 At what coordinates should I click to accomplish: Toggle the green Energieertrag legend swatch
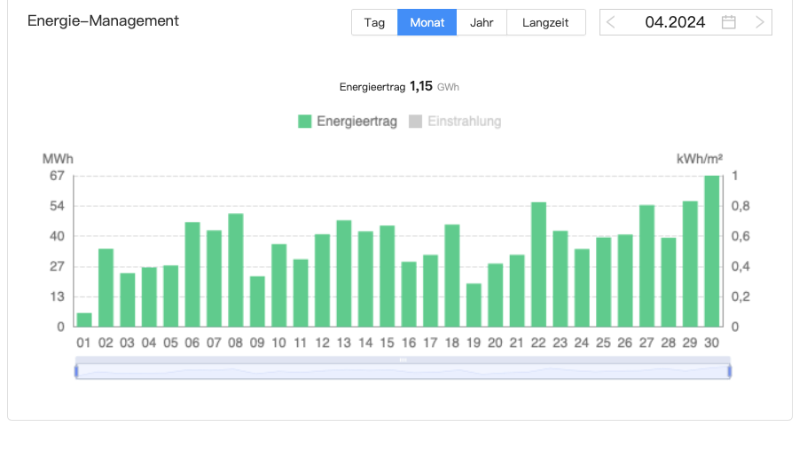(305, 122)
